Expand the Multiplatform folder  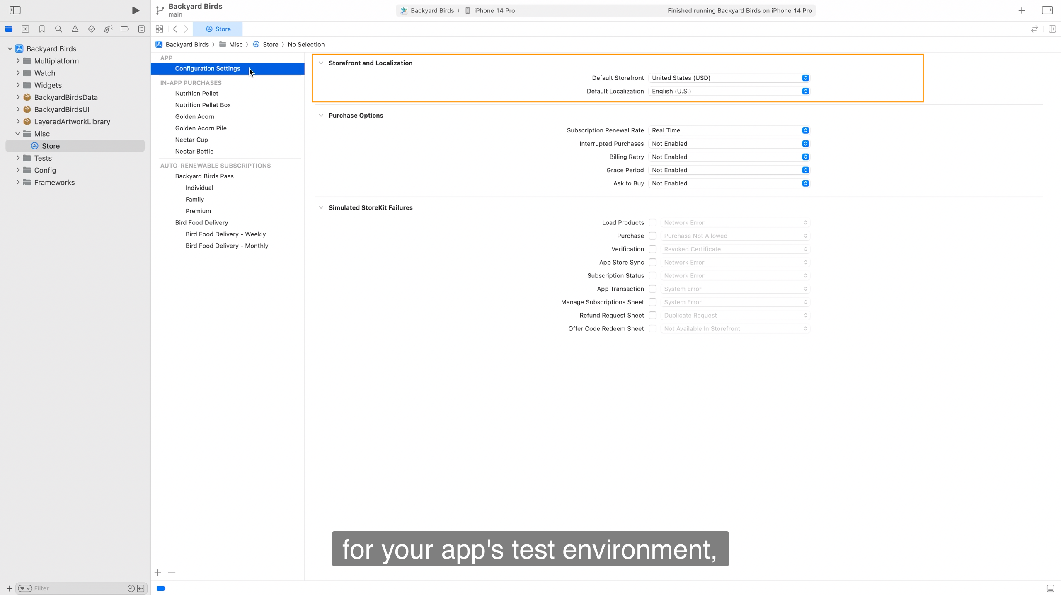(18, 61)
